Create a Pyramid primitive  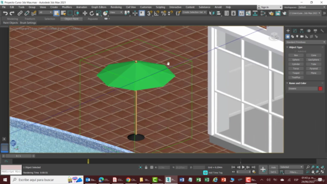click(314, 68)
